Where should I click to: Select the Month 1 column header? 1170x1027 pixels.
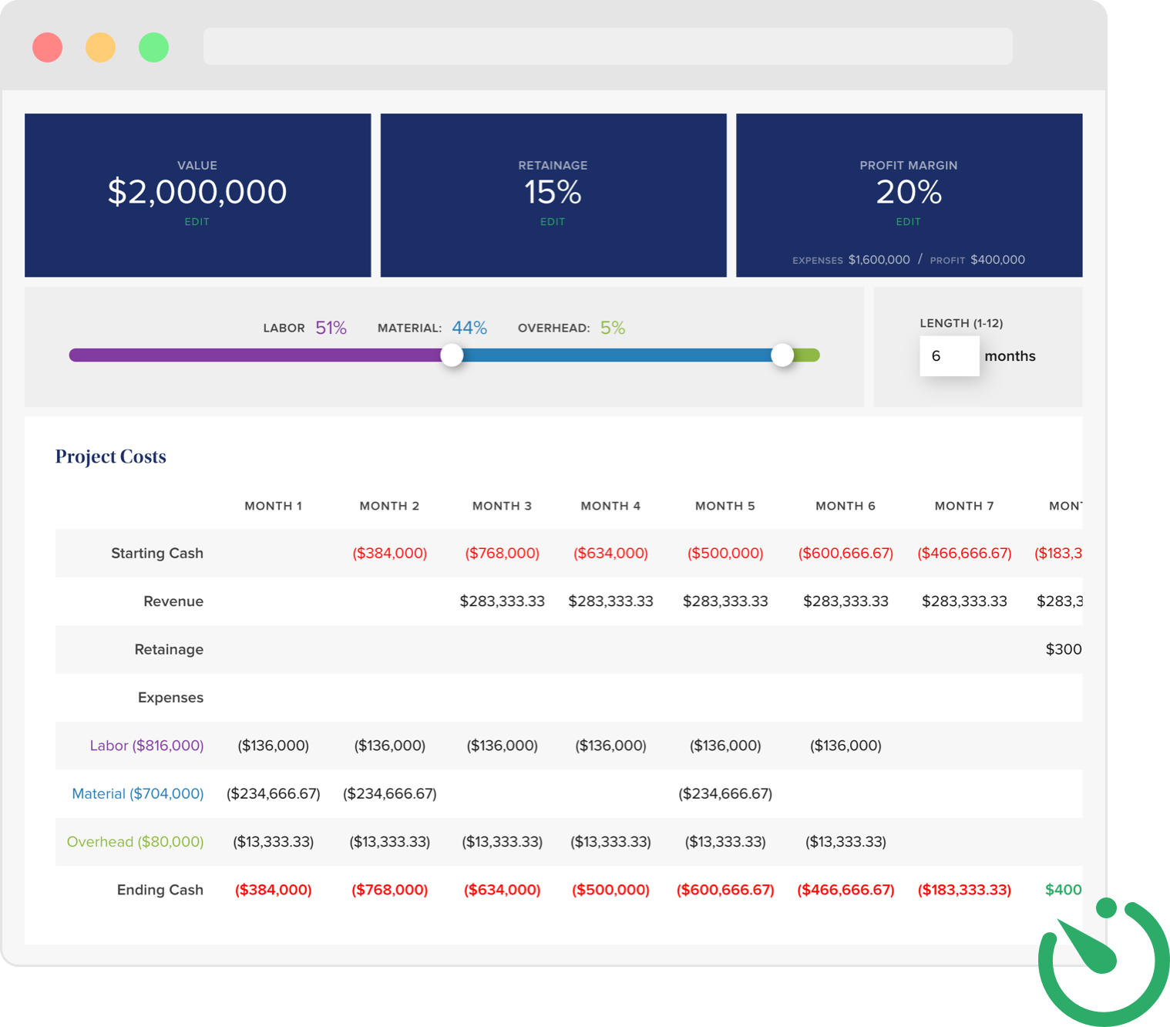(274, 506)
